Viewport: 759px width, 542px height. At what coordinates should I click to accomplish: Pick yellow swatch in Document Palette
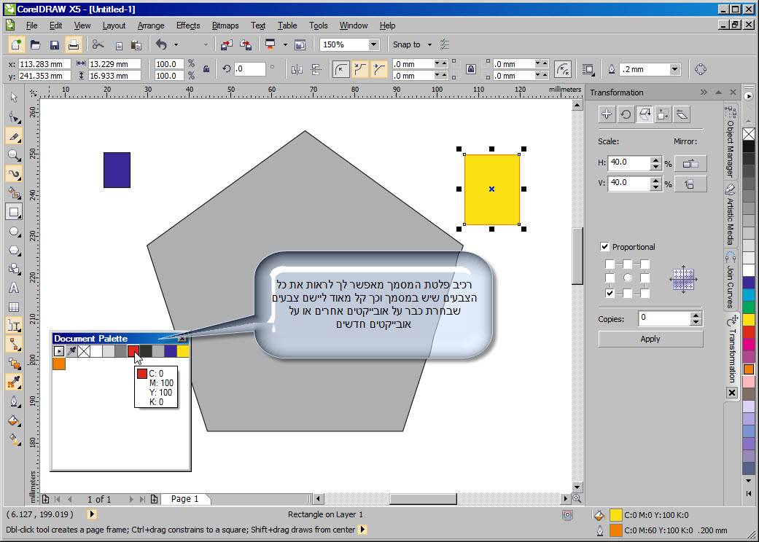click(183, 351)
